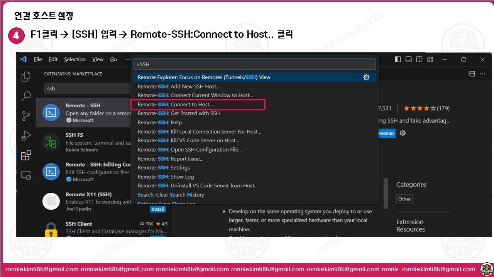Image resolution: width=494 pixels, height=277 pixels.
Task: Open the Customize Layout icon in the title bar
Action: tap(431, 59)
